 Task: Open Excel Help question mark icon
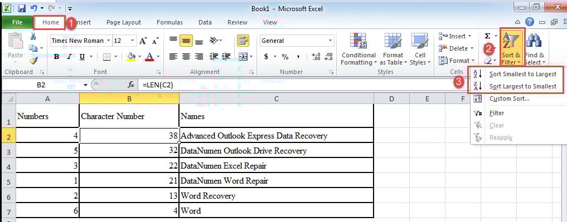(x=530, y=22)
